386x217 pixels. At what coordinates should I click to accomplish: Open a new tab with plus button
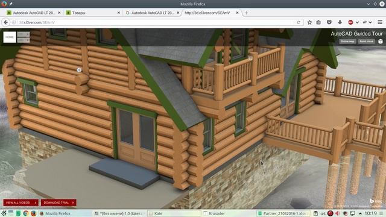[246, 13]
